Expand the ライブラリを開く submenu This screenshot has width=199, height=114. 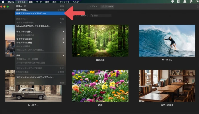pos(63,32)
